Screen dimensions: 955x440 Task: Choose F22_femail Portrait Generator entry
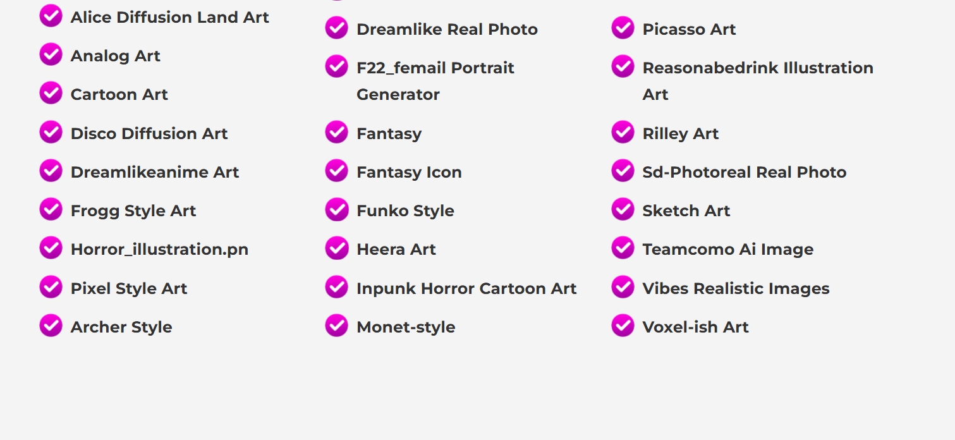click(x=435, y=81)
